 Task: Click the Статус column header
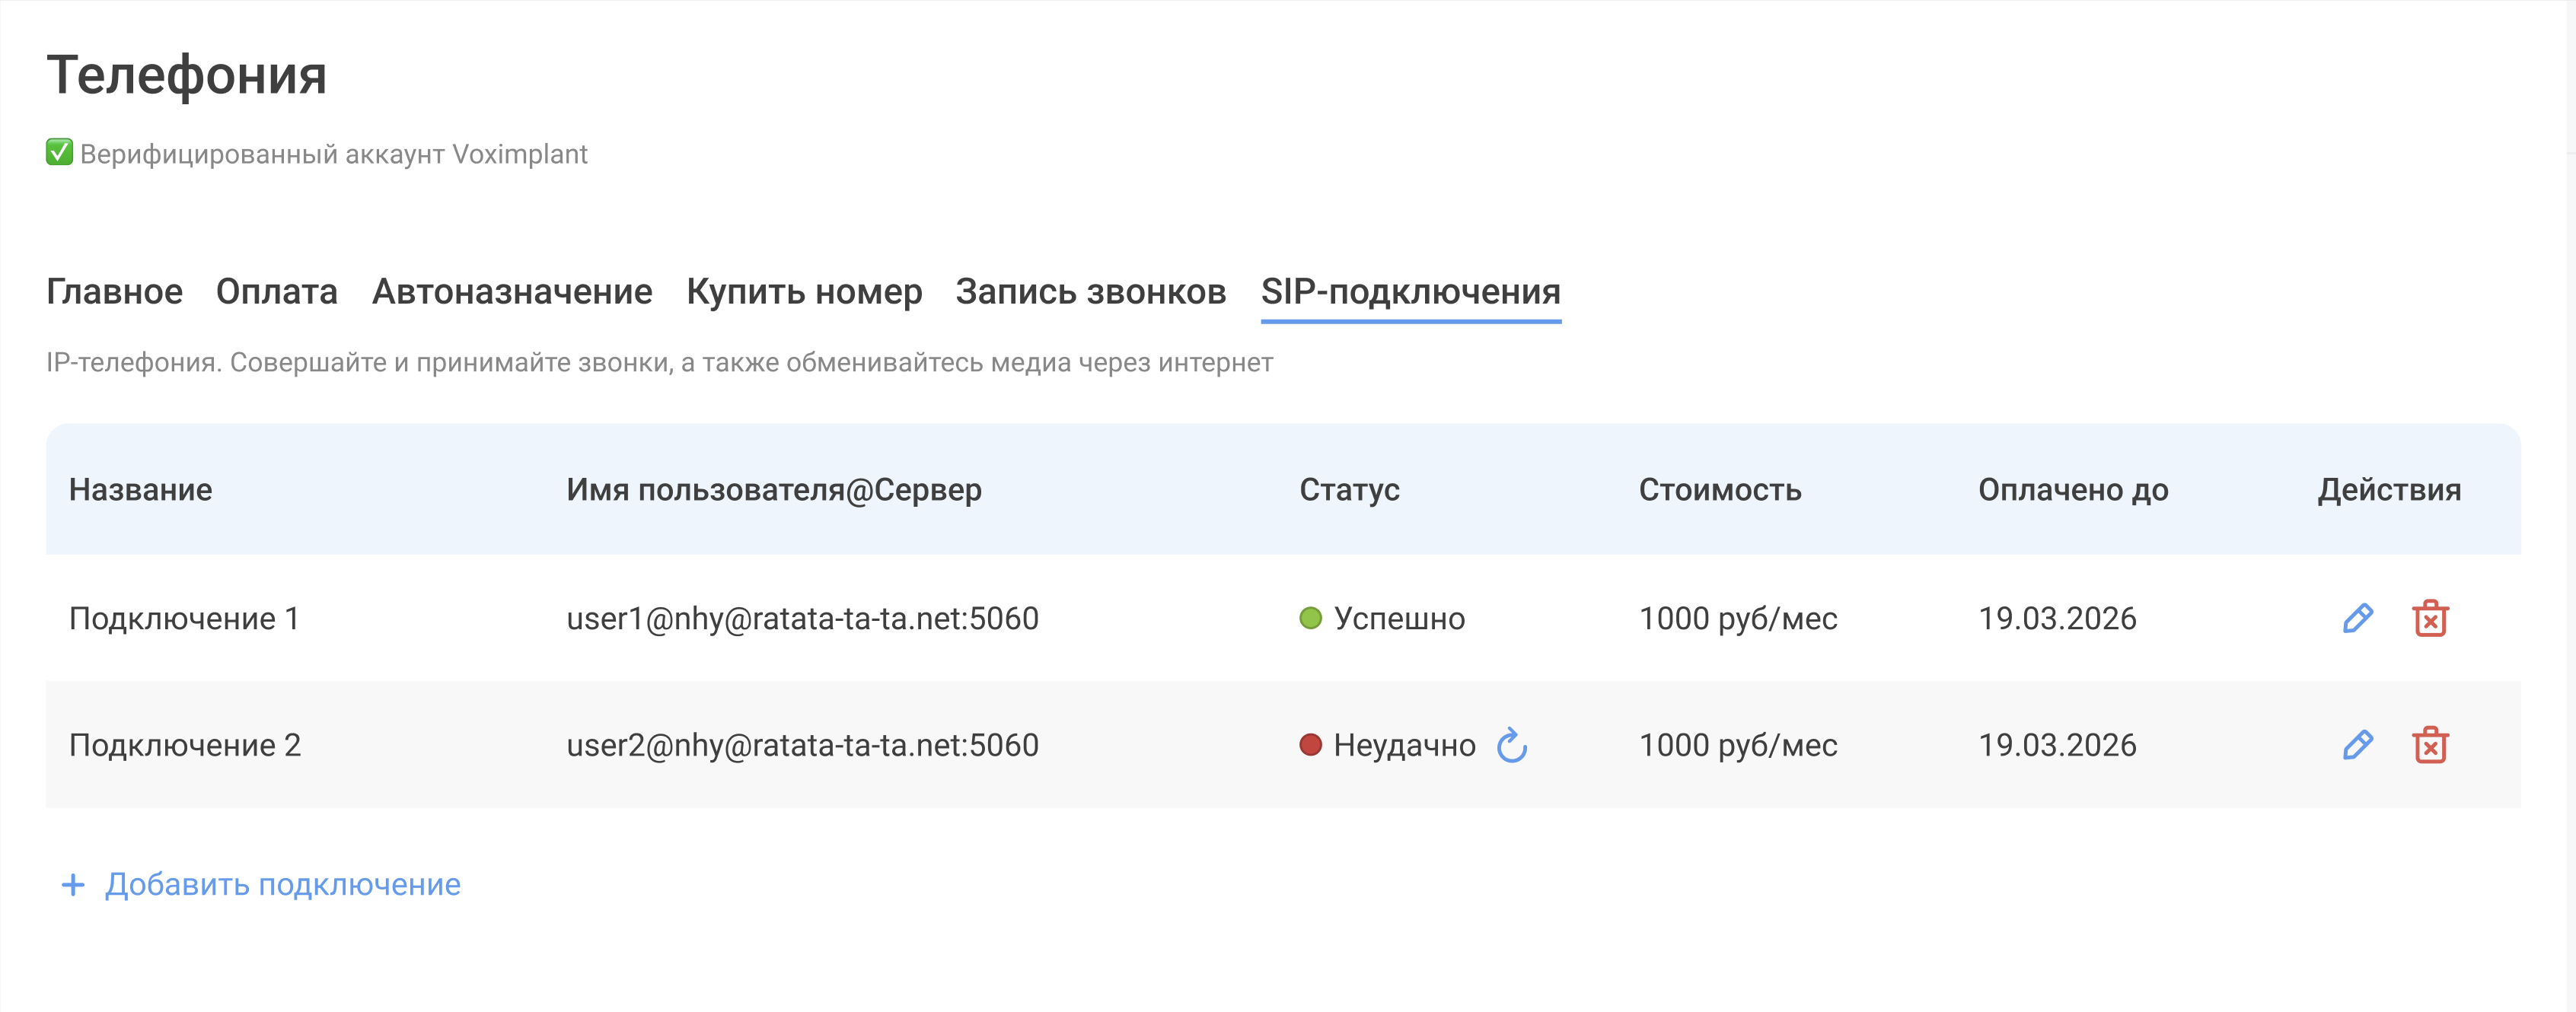point(1349,489)
